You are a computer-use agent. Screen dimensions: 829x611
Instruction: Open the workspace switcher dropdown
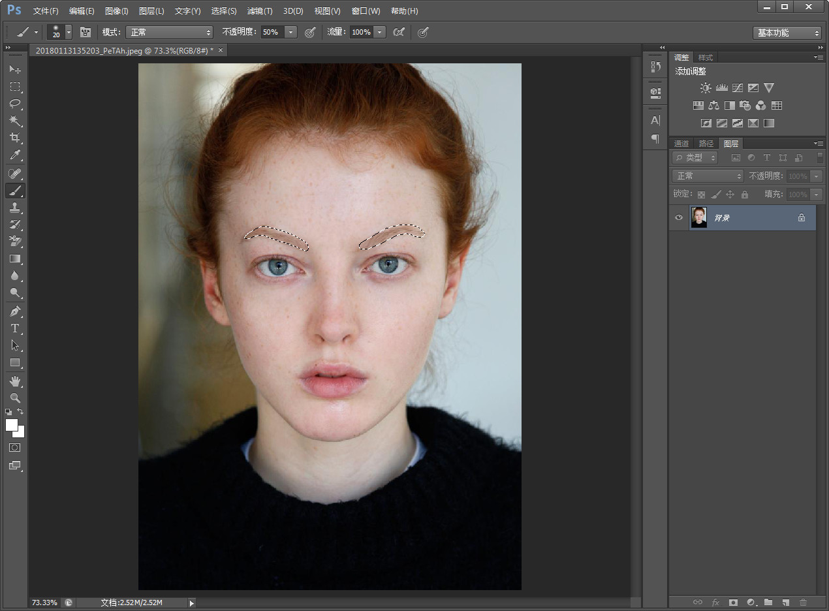(x=787, y=33)
